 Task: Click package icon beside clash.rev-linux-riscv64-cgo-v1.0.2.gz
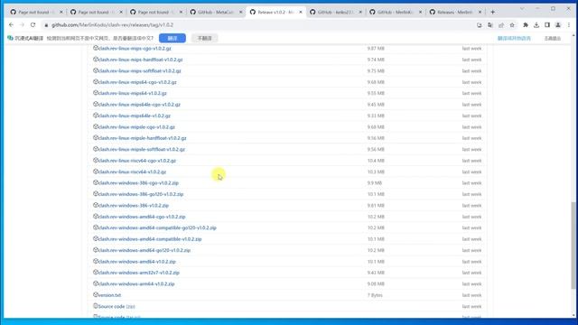click(x=96, y=161)
